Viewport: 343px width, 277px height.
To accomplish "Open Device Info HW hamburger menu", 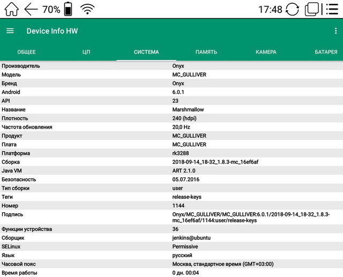I will [x=10, y=31].
